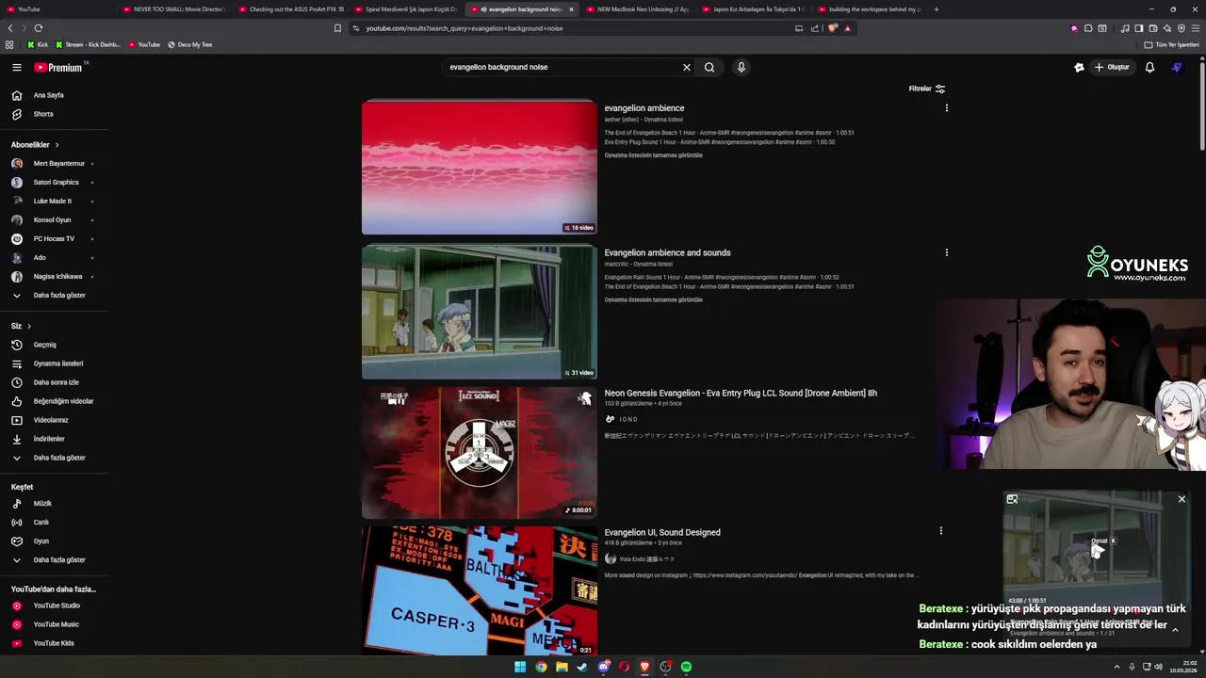Open a new browser tab
1206x678 pixels.
937,9
